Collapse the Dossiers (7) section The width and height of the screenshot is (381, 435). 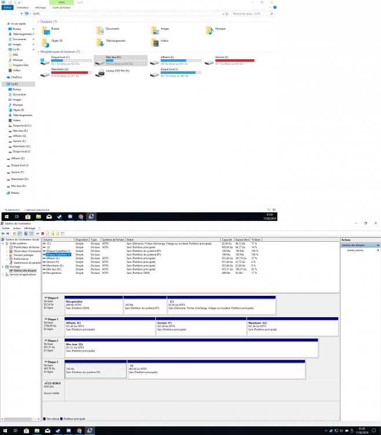click(x=39, y=21)
